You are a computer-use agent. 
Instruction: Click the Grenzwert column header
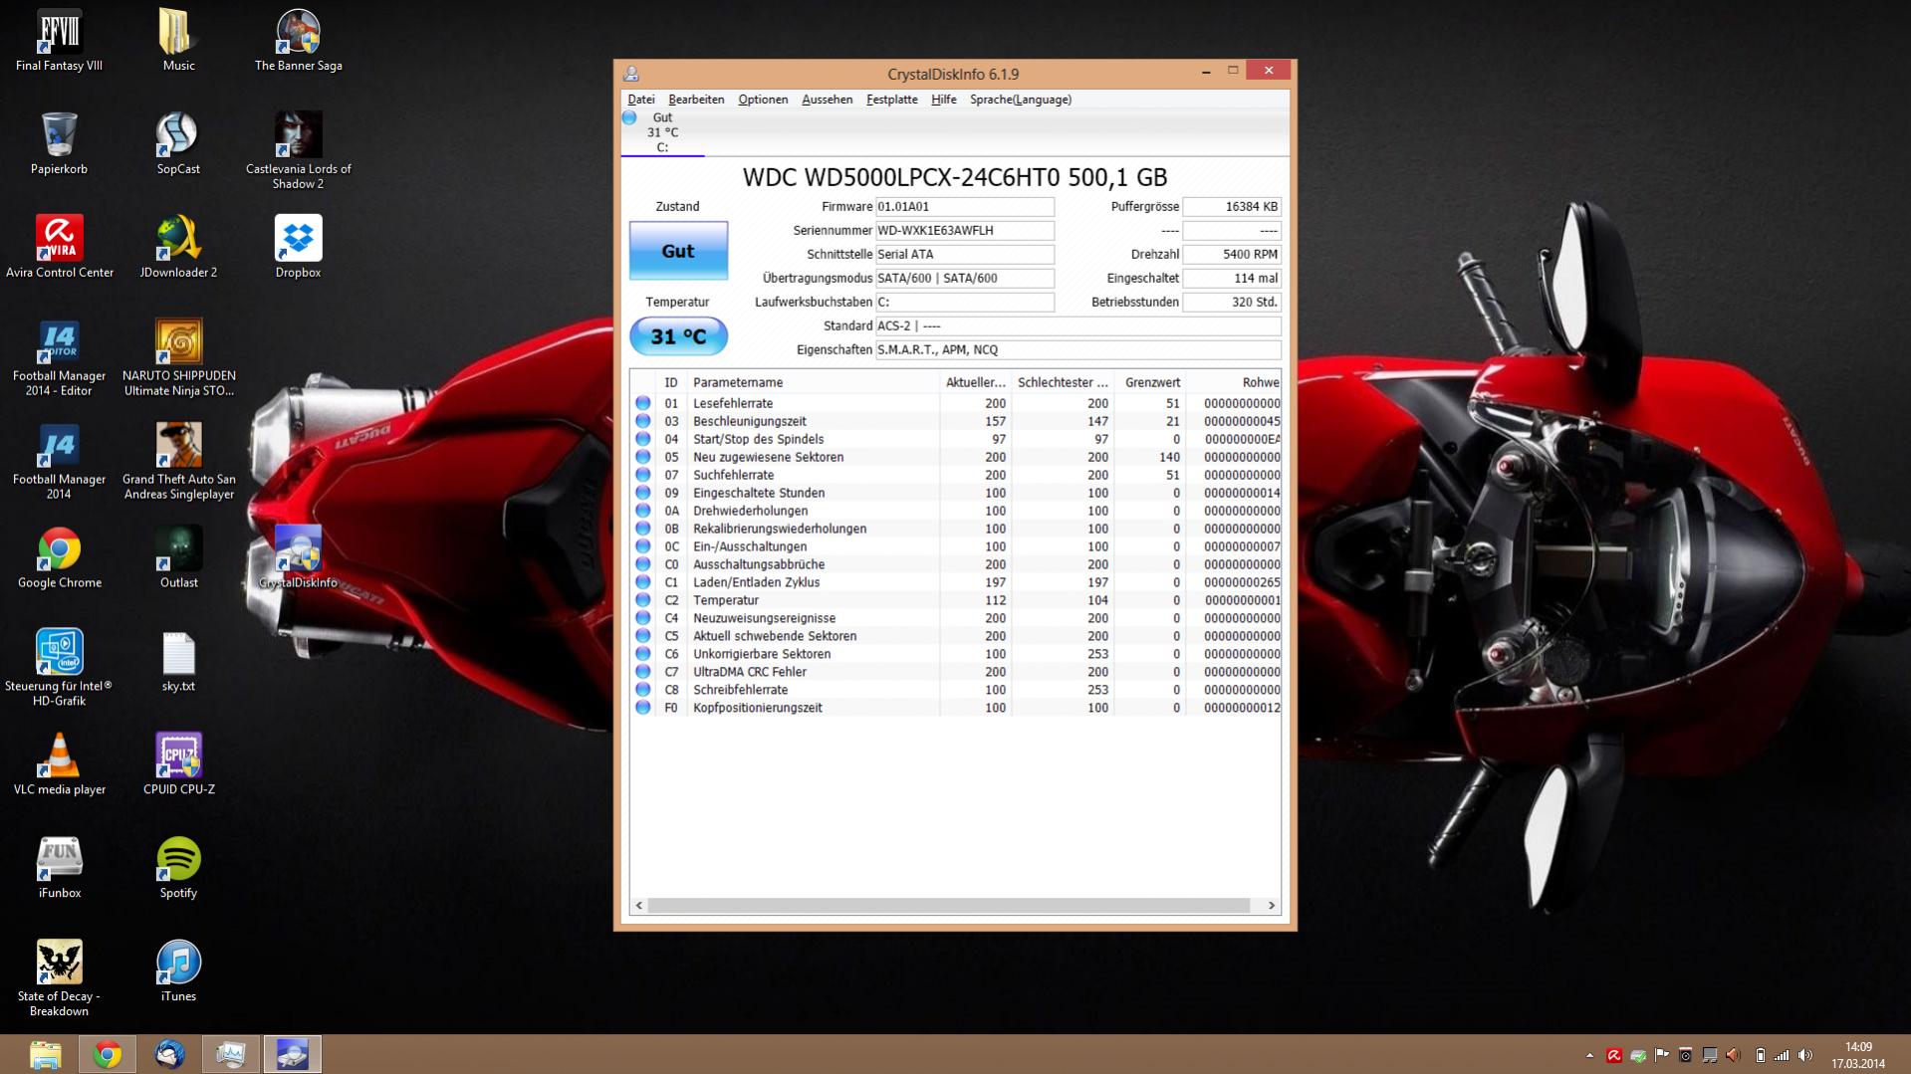tap(1149, 382)
